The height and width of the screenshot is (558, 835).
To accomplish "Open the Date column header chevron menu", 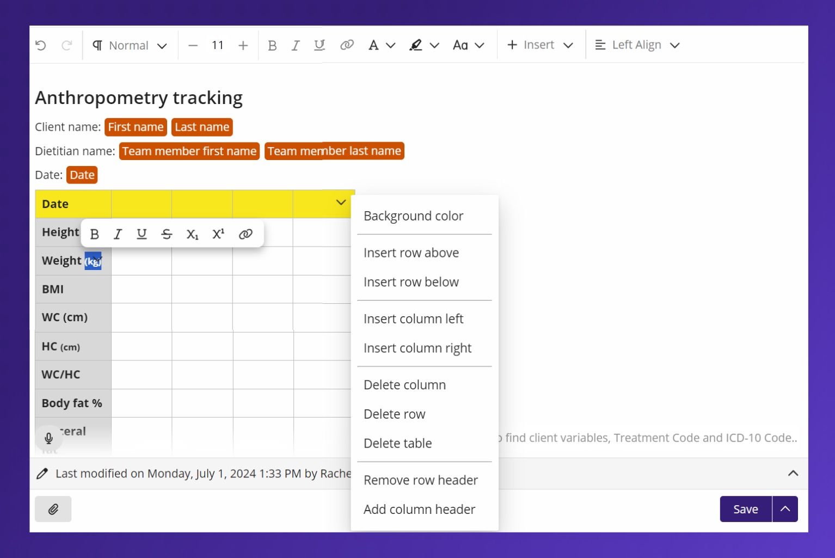I will [341, 202].
